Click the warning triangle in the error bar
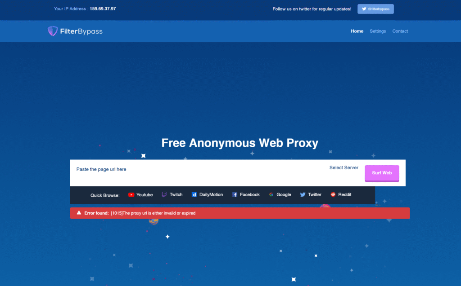This screenshot has width=461, height=286. click(x=79, y=213)
